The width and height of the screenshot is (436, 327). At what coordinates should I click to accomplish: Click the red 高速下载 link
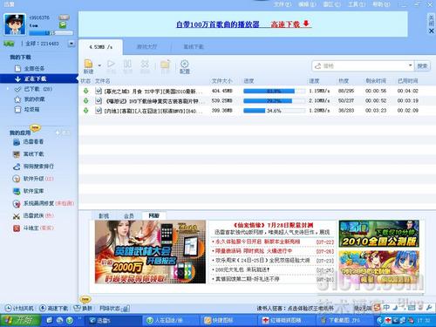coord(290,24)
